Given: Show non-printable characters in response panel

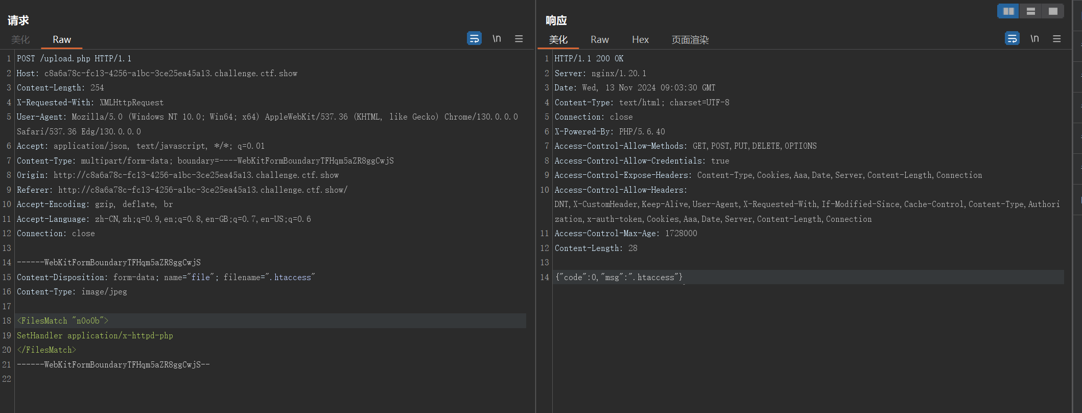Looking at the screenshot, I should pos(1034,38).
